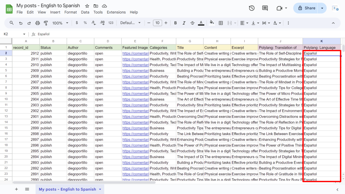Image resolution: width=345 pixels, height=194 pixels.
Task: Open the Format menu
Action: (x=70, y=12)
